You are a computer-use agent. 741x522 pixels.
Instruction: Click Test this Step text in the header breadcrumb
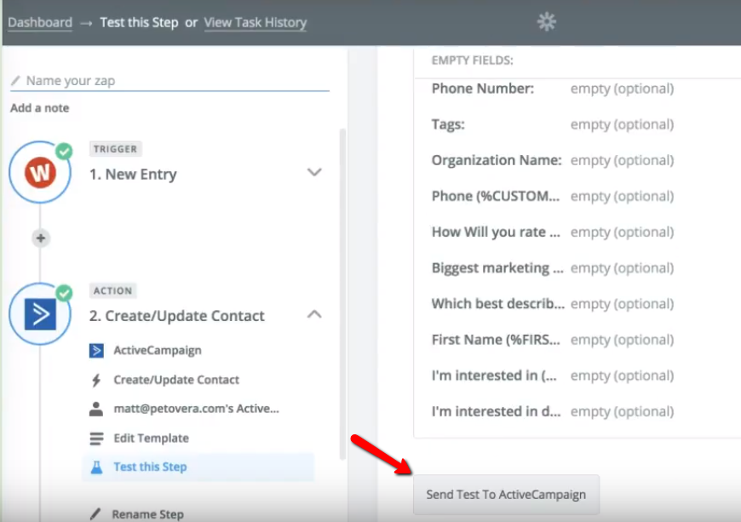tap(139, 22)
